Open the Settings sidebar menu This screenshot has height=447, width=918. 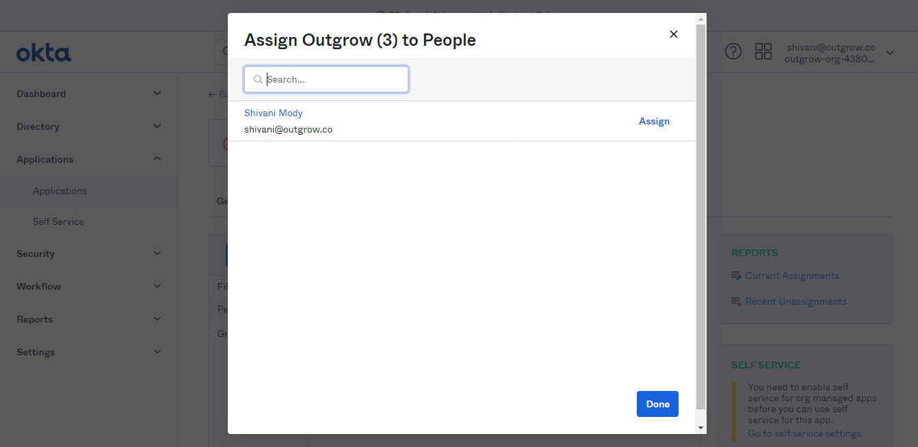[36, 352]
